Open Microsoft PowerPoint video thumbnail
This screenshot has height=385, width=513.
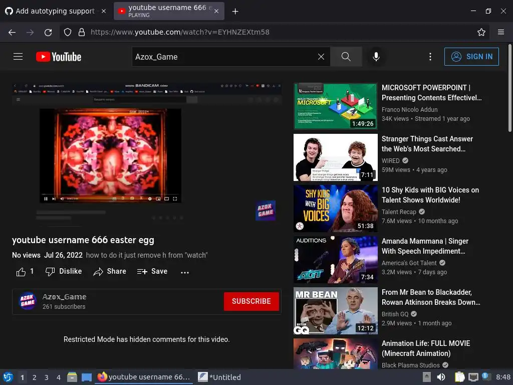coord(335,106)
